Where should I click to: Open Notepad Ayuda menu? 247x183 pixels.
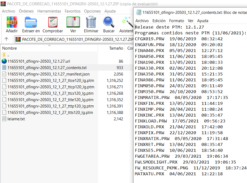[203, 21]
